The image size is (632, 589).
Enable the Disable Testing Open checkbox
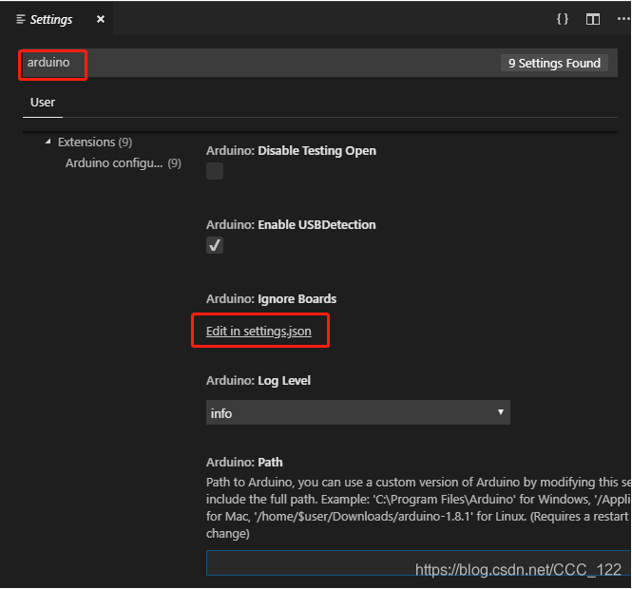click(215, 171)
